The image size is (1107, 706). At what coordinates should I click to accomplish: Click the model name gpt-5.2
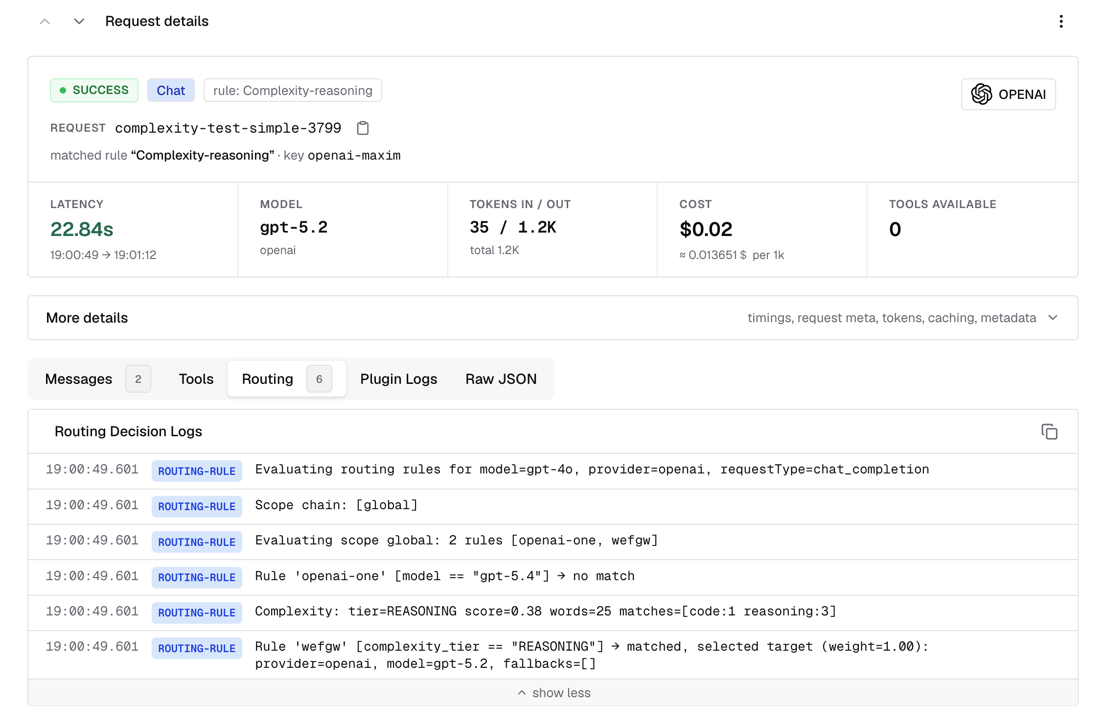(294, 227)
